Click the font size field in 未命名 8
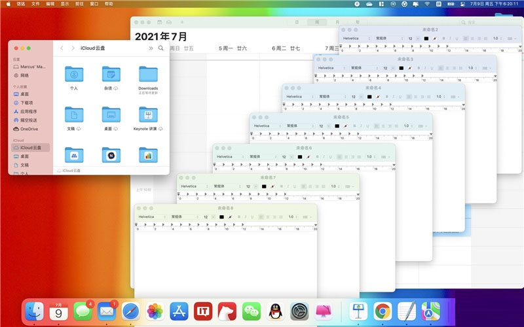 tap(206, 216)
